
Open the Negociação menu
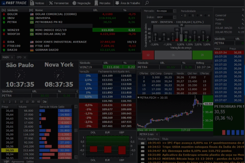[x=82, y=3]
